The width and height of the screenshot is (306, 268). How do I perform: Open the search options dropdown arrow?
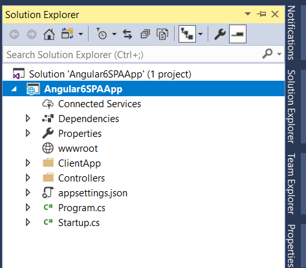279,54
